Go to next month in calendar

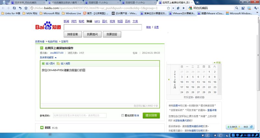220,80
